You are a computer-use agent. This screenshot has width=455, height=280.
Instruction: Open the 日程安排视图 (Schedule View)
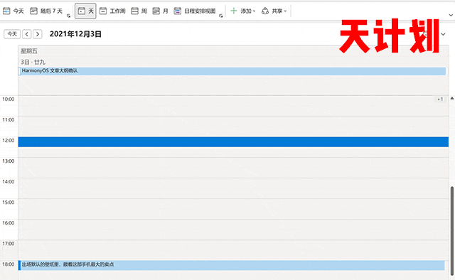pyautogui.click(x=194, y=11)
